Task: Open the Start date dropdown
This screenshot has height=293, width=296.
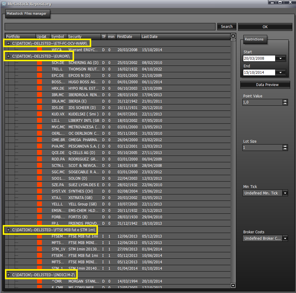Action: tap(280, 58)
